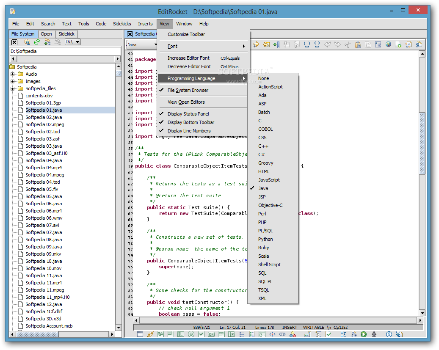Open the Sidekicks menu
439x350 pixels.
click(x=122, y=24)
